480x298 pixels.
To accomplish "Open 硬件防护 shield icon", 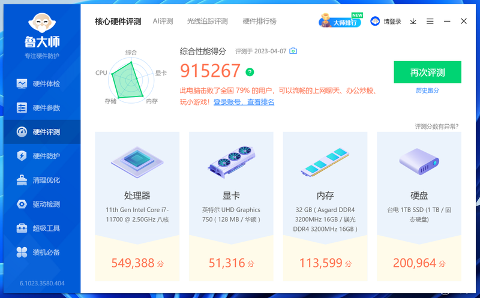I will [x=22, y=156].
